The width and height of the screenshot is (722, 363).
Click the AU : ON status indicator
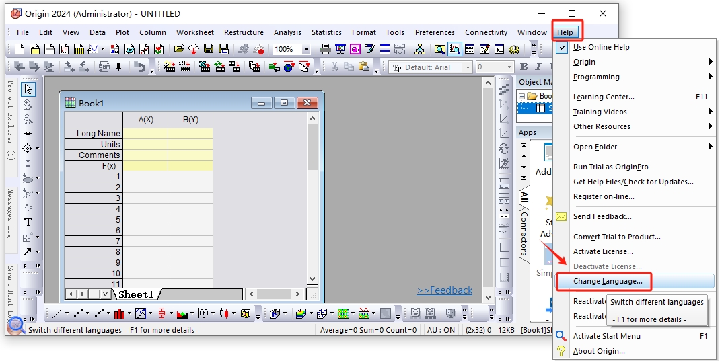(441, 330)
